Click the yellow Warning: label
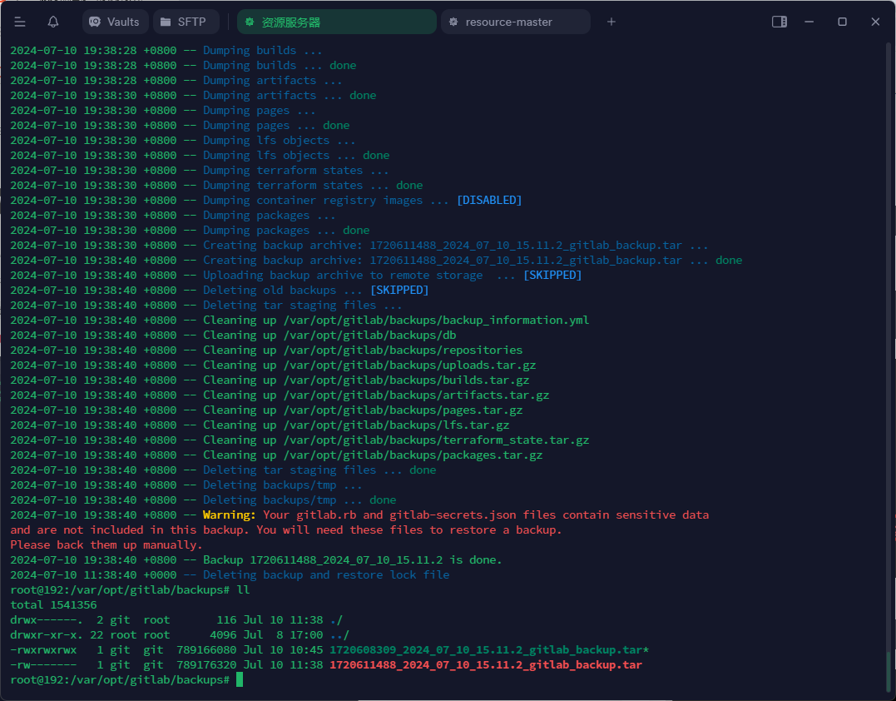The width and height of the screenshot is (896, 701). [x=230, y=515]
